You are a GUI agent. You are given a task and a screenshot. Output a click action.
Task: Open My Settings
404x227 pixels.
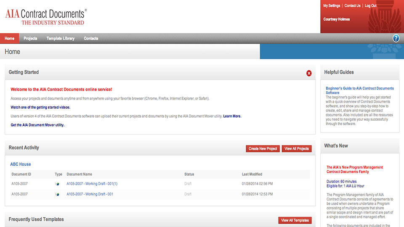click(332, 5)
